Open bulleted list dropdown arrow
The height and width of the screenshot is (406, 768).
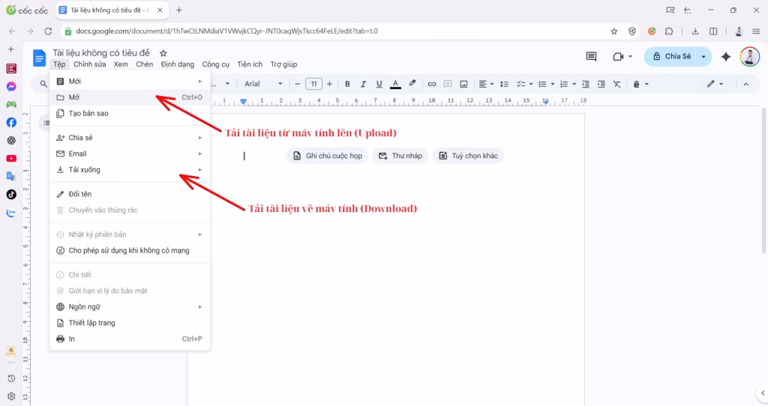pos(553,84)
